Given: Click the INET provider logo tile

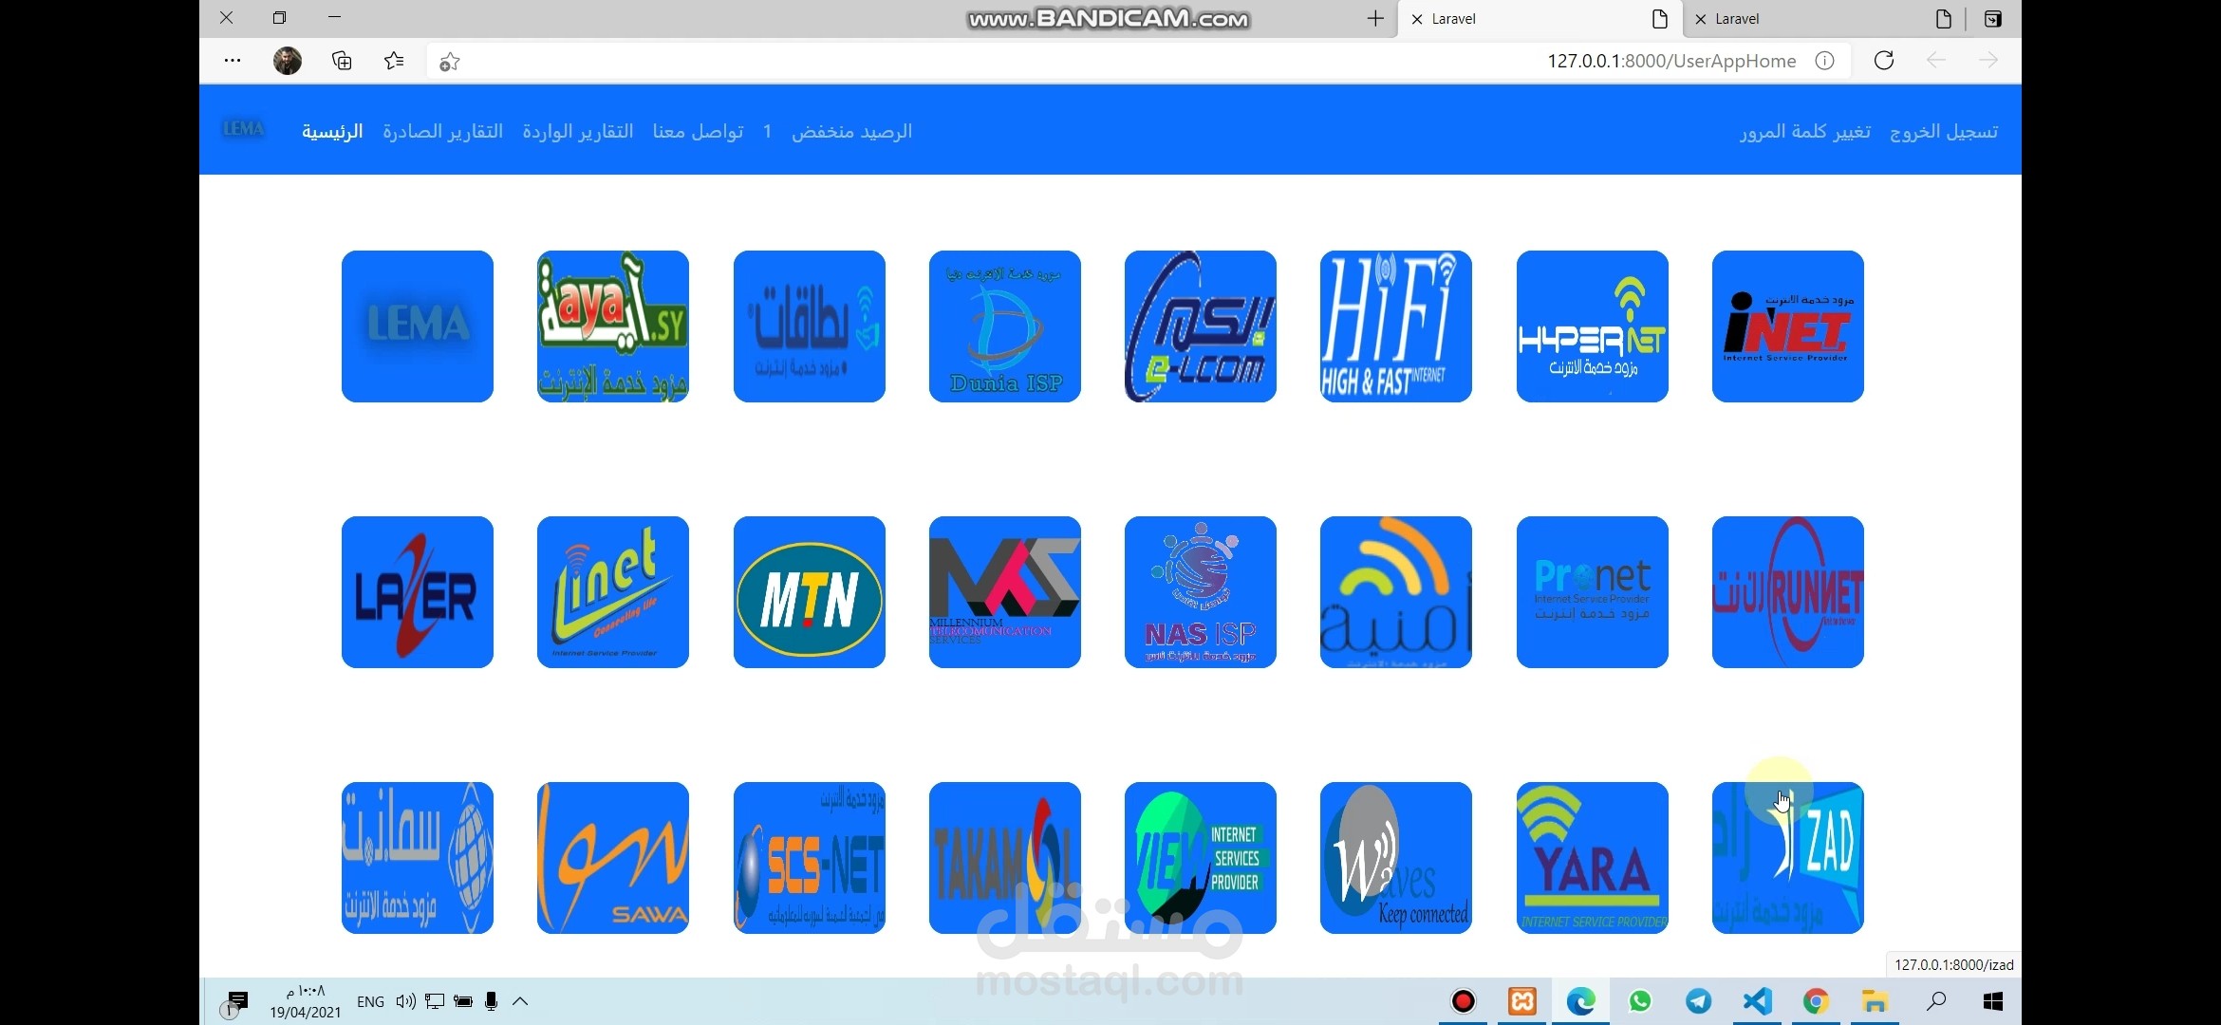Looking at the screenshot, I should 1787,326.
